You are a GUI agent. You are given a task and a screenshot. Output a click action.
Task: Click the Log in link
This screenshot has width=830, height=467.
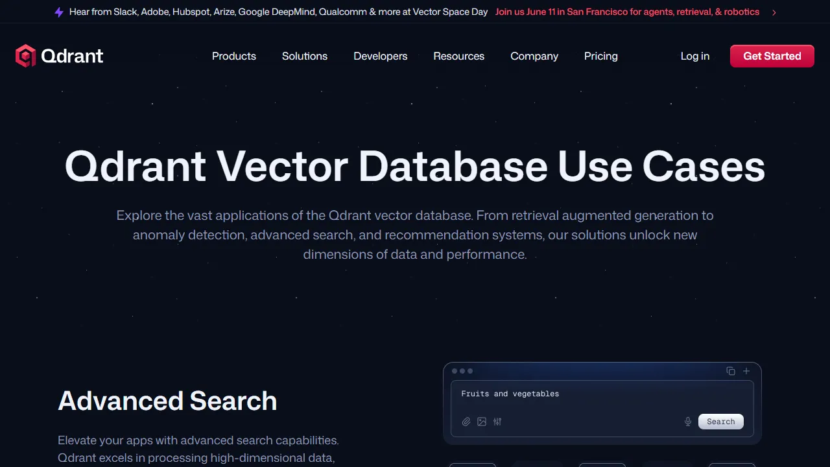[x=695, y=56]
